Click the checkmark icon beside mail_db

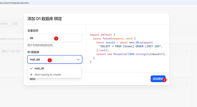[31, 68]
